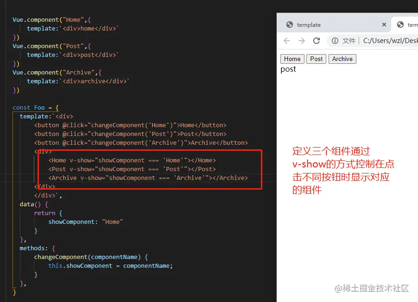Click the 'data() {' code line
This screenshot has height=302, width=418.
pyautogui.click(x=34, y=204)
